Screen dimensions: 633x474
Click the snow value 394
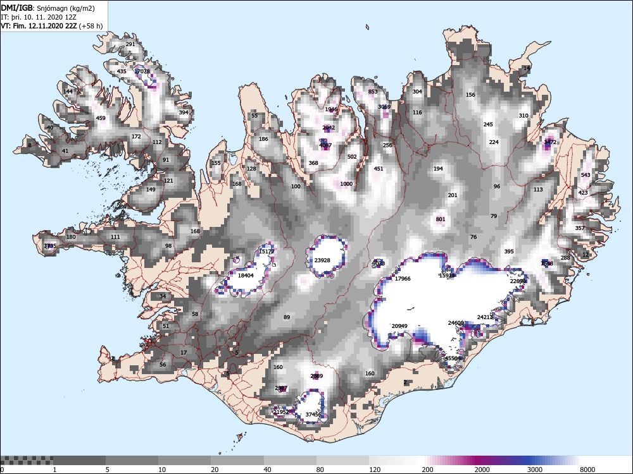coord(184,112)
